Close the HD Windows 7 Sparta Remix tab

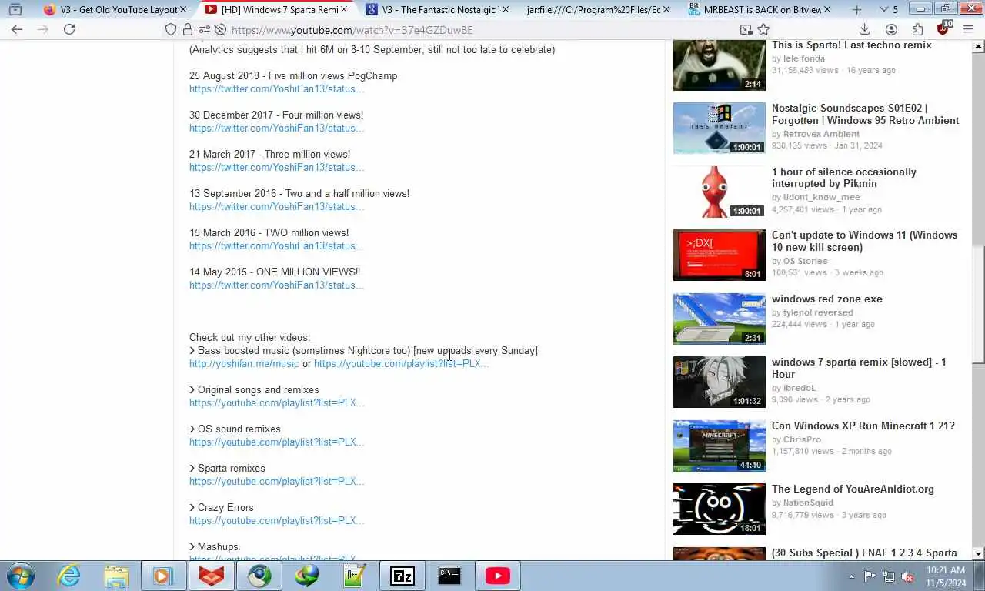(344, 10)
